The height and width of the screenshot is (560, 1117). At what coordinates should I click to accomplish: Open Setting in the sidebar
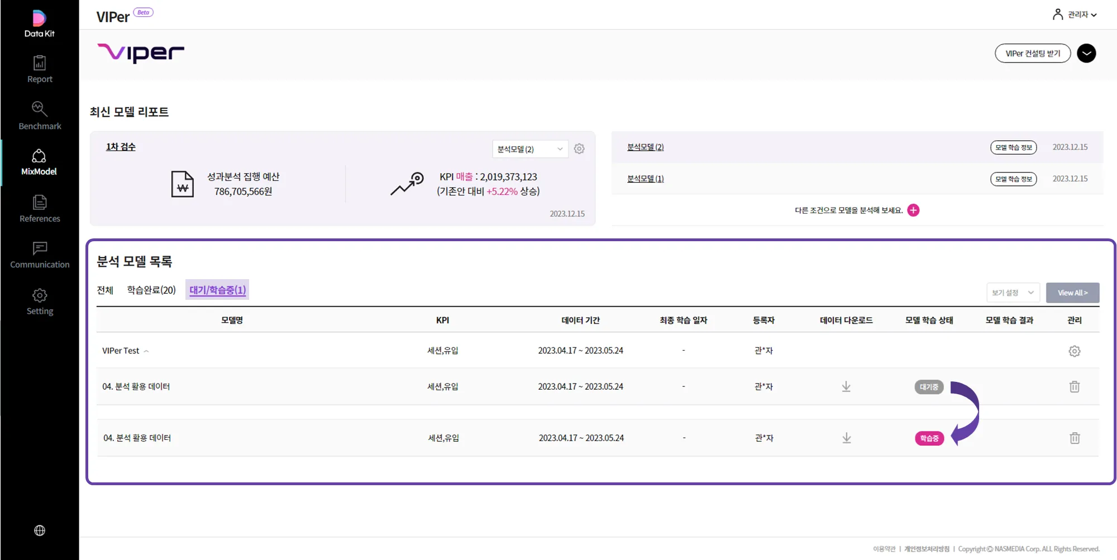(40, 302)
